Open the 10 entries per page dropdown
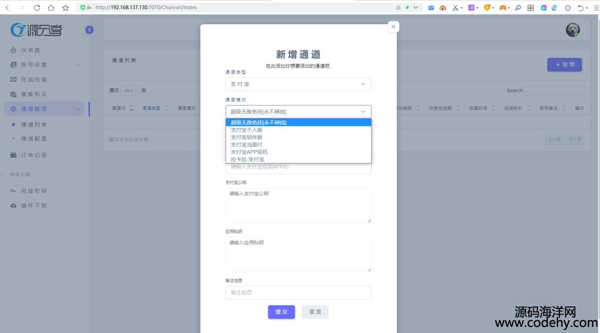Image resolution: width=600 pixels, height=333 pixels. click(130, 91)
